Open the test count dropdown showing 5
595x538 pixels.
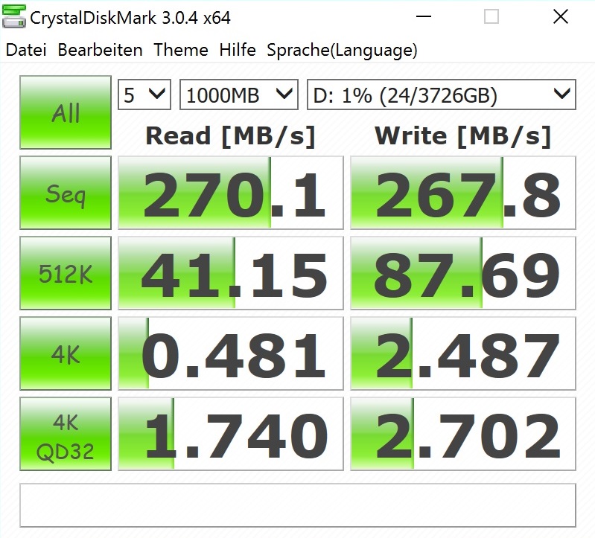(144, 95)
